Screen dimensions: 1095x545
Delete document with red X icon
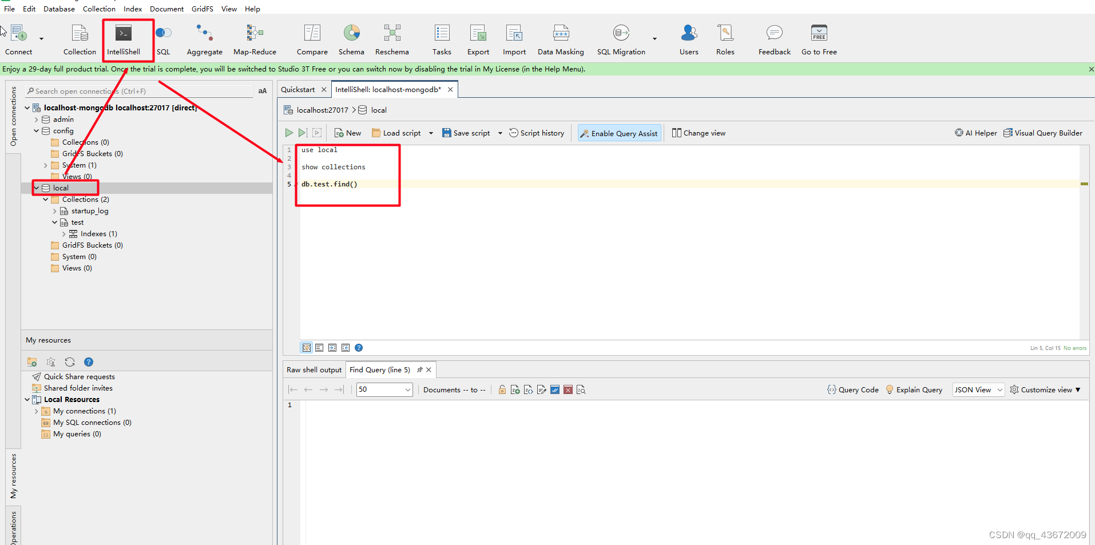[568, 389]
